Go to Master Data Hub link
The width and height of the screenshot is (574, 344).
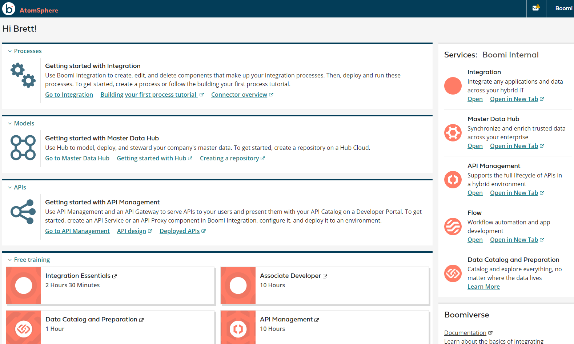pyautogui.click(x=77, y=158)
